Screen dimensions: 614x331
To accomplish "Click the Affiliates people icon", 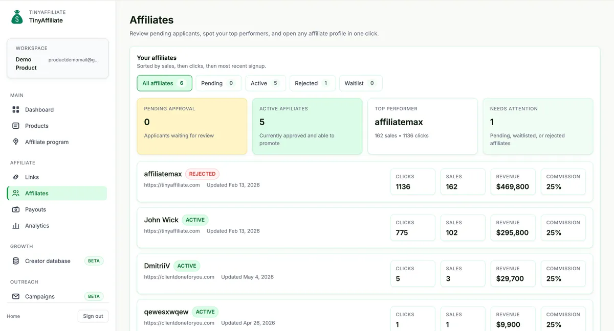I will tap(15, 193).
